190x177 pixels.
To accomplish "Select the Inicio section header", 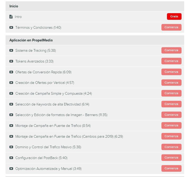I will [x=95, y=6].
